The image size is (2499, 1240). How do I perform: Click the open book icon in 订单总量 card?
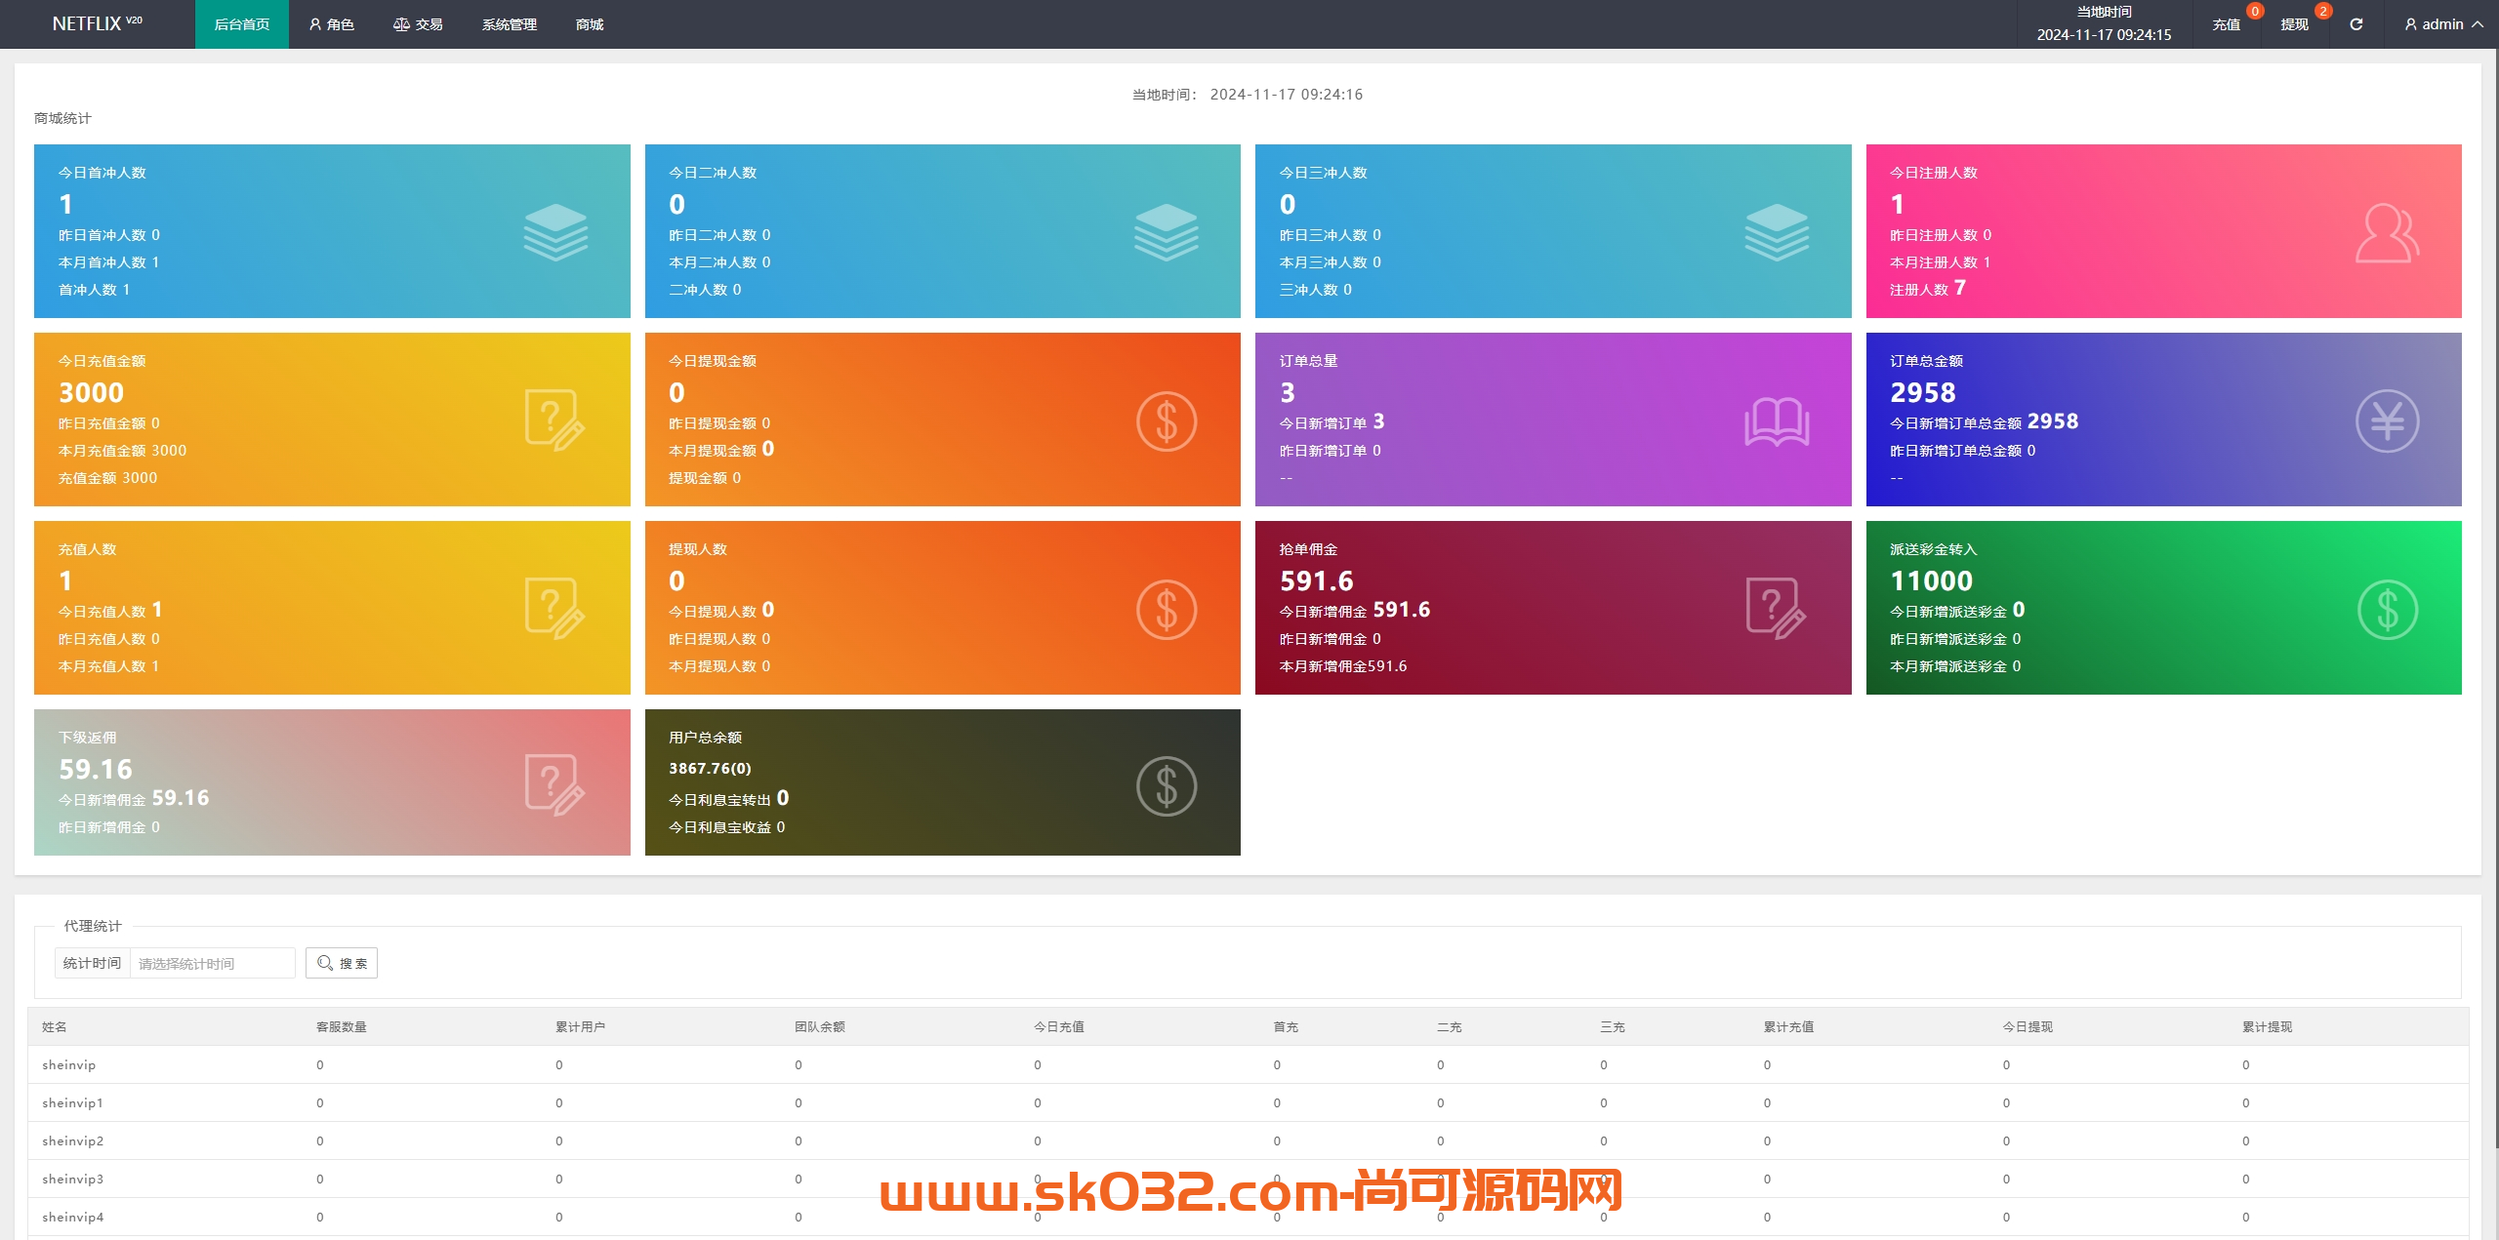1777,420
